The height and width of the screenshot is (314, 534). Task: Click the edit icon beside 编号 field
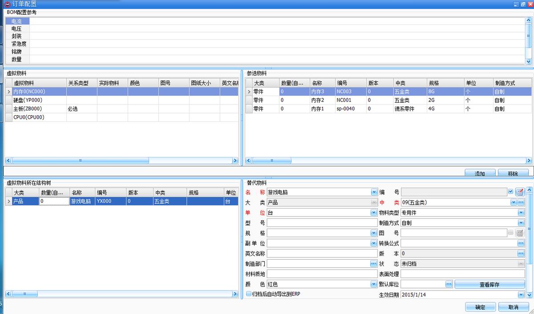(x=519, y=192)
